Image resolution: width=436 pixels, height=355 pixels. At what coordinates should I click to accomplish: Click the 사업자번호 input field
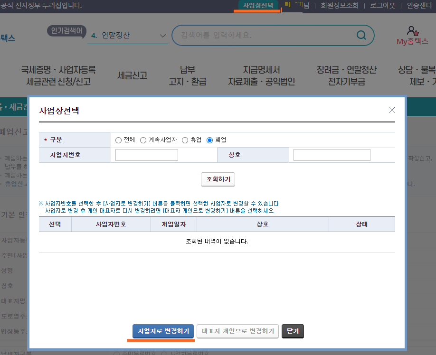click(x=146, y=155)
